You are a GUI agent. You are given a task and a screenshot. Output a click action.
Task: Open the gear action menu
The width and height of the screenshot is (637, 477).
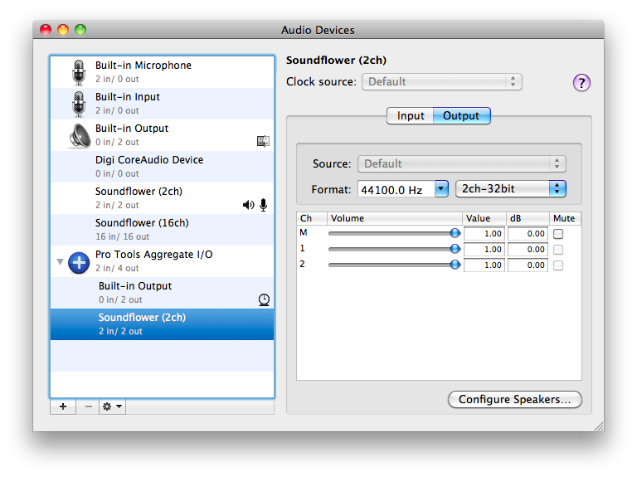pyautogui.click(x=112, y=406)
